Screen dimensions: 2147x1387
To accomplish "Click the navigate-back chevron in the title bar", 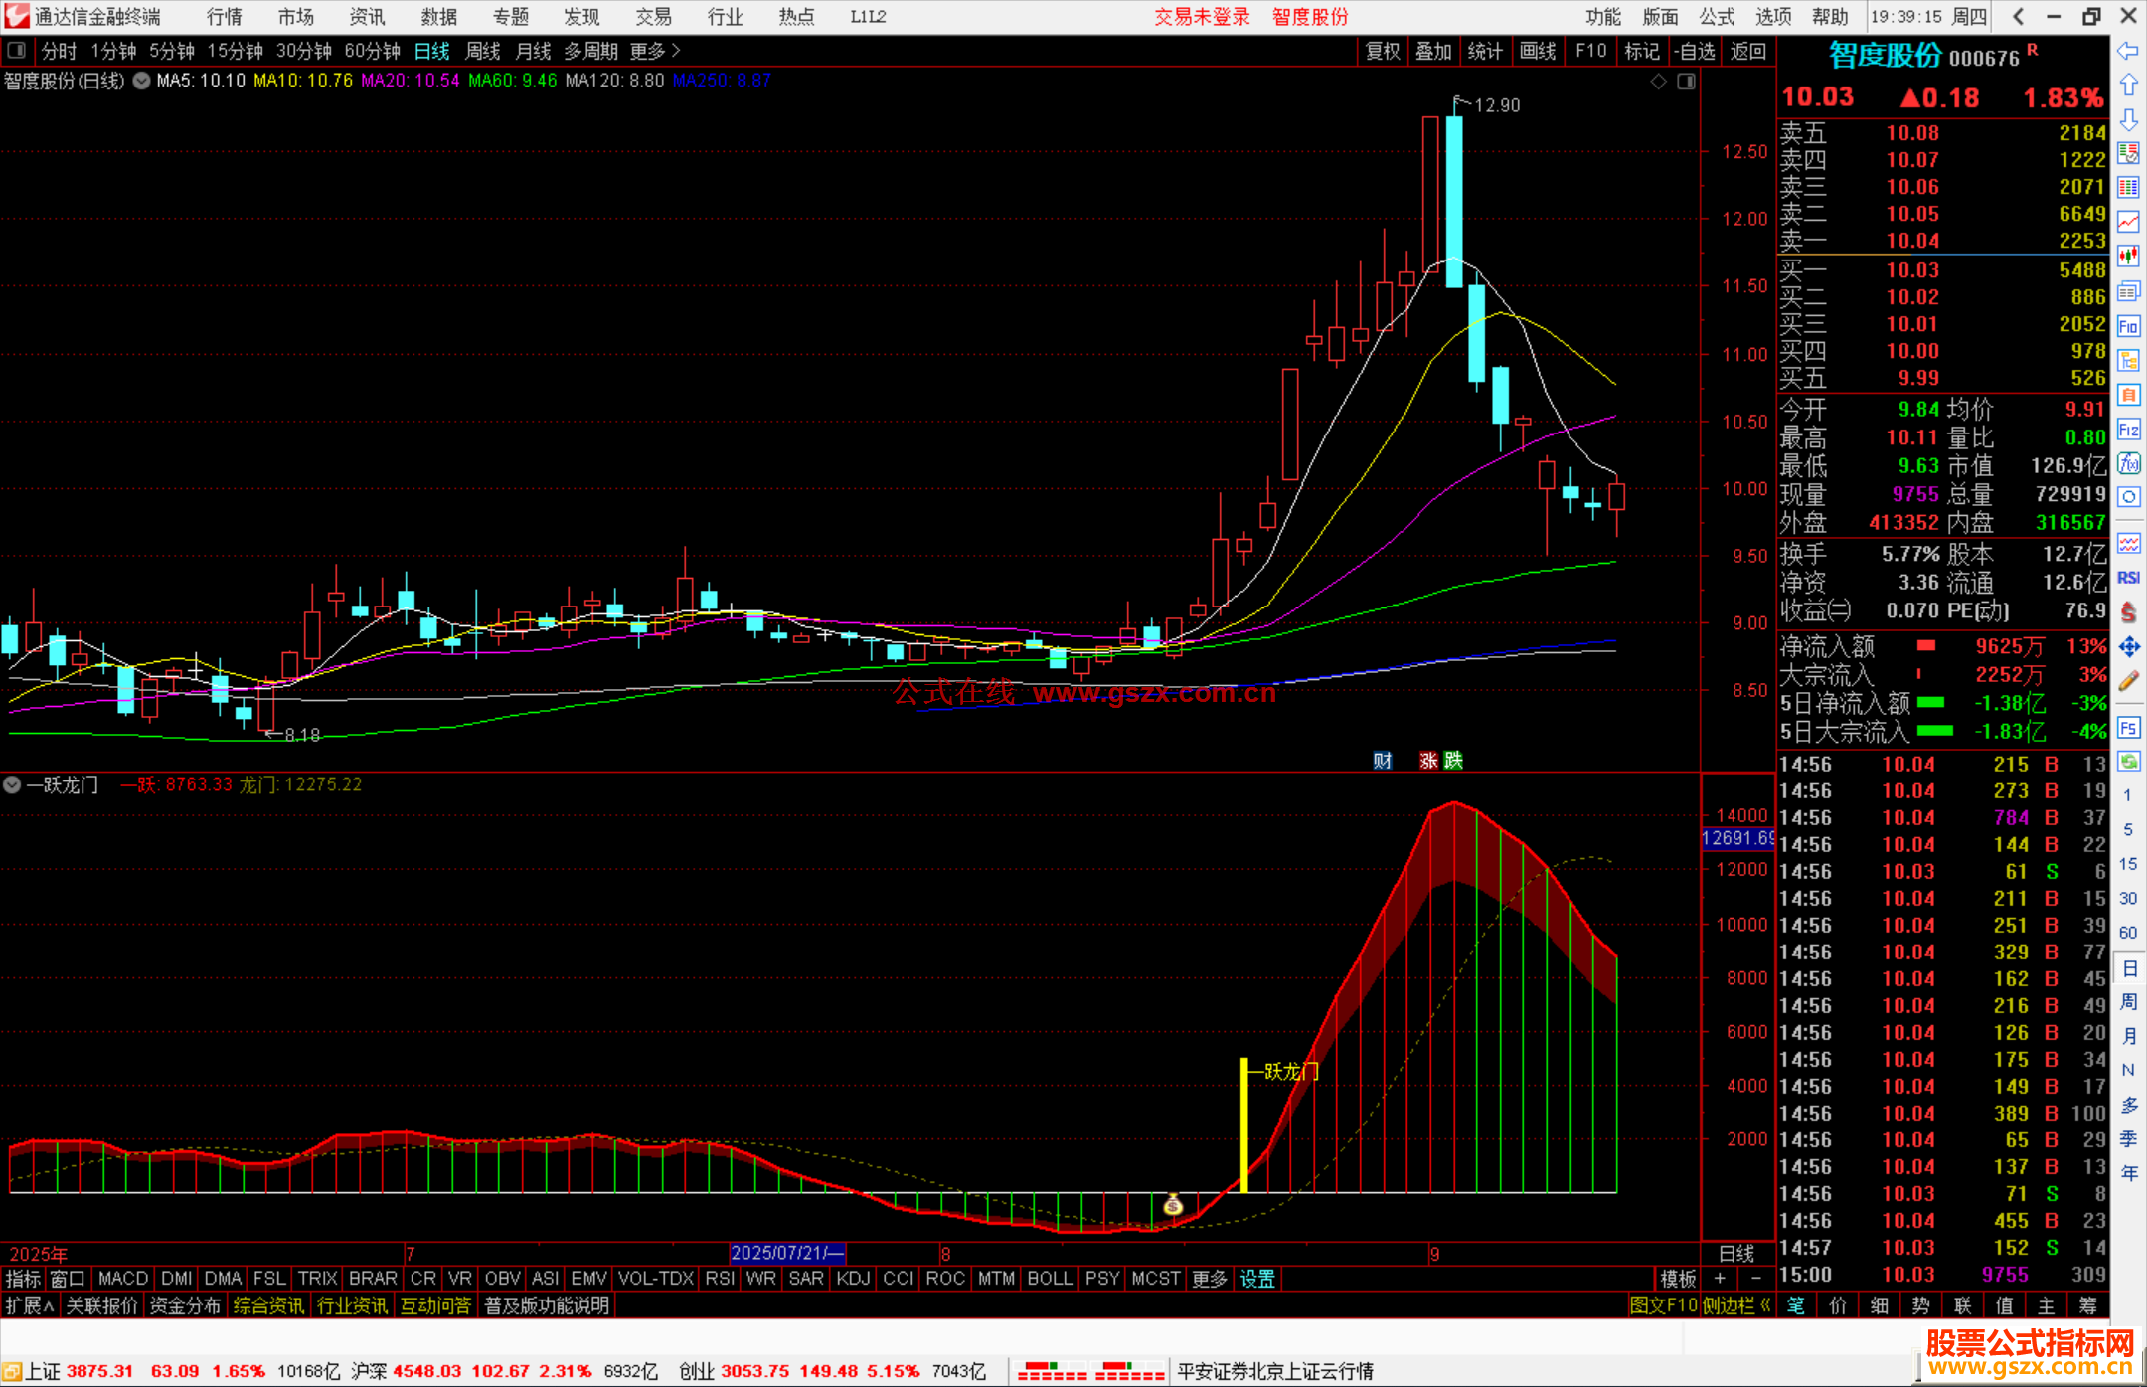I will coord(2018,17).
